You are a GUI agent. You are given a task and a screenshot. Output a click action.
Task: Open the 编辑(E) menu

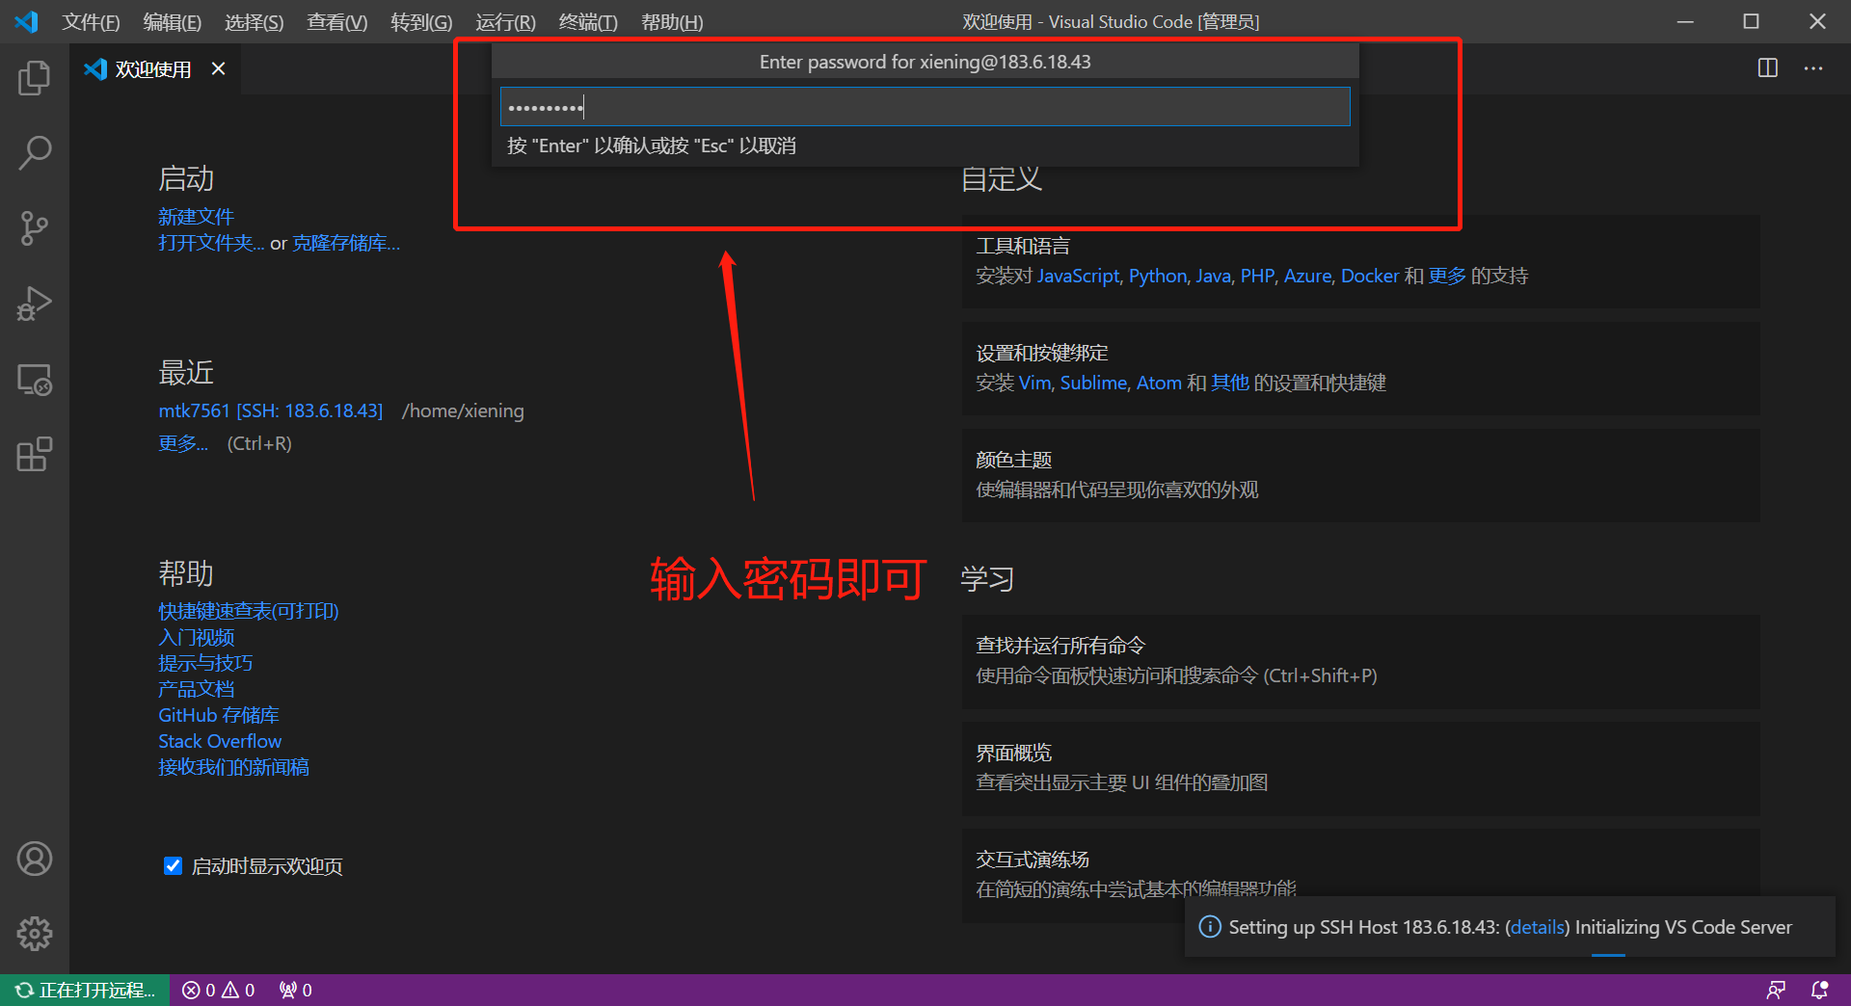click(x=173, y=21)
